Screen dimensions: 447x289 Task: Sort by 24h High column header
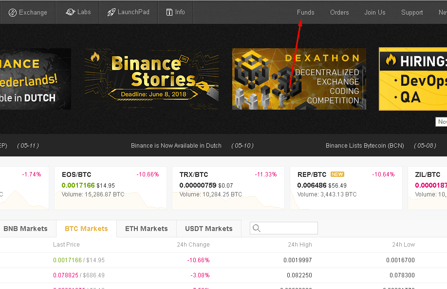point(300,245)
